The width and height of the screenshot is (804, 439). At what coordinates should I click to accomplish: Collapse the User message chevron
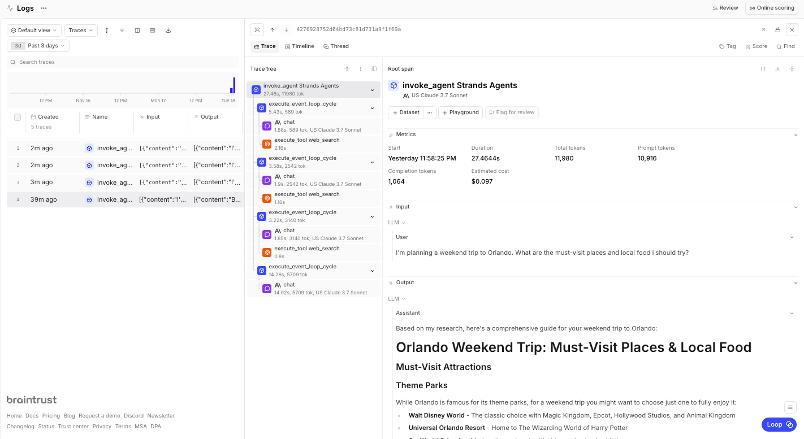792,237
